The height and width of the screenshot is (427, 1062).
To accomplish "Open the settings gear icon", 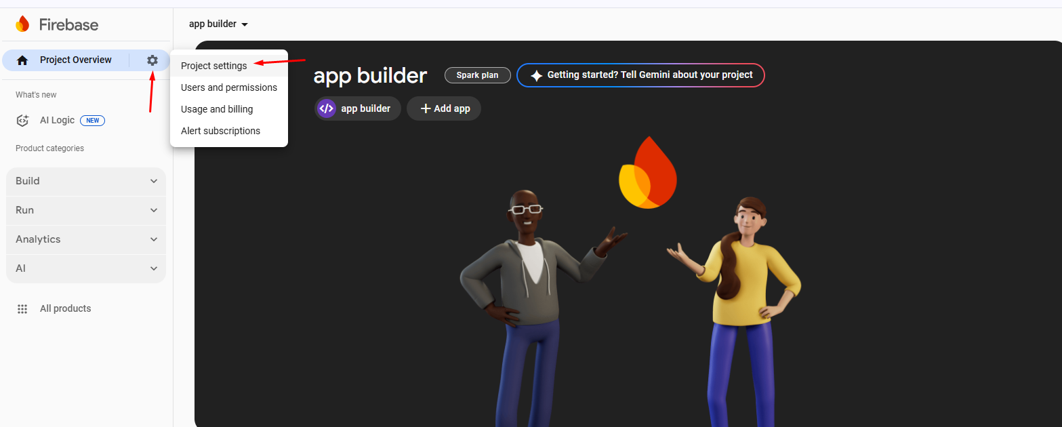I will [152, 60].
